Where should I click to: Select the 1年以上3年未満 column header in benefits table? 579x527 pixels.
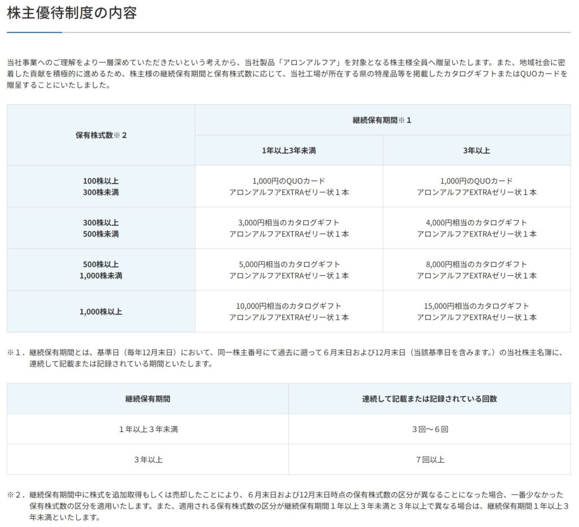289,151
